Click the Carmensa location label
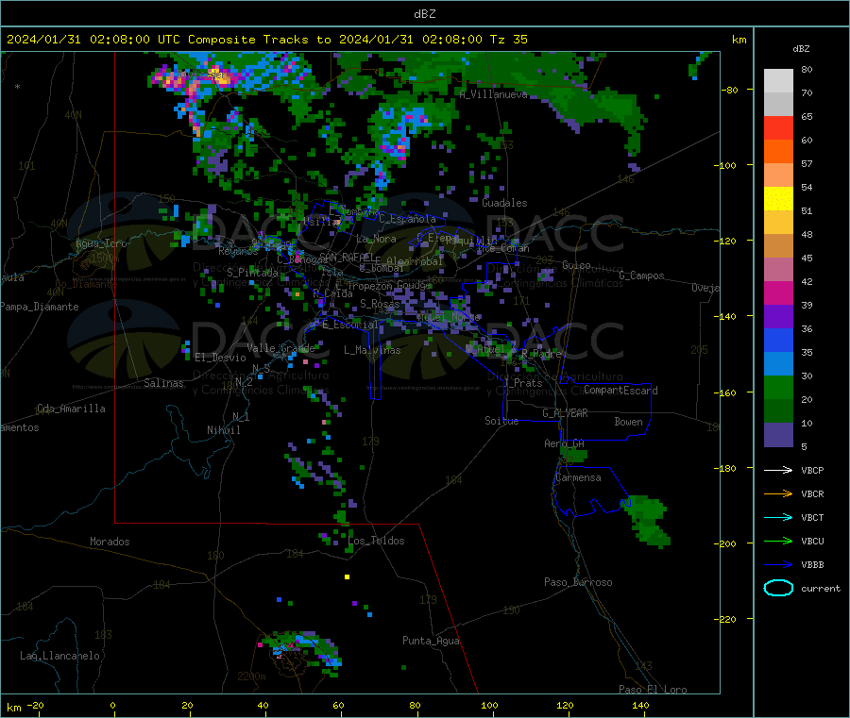Screen dimensions: 850x718 tap(578, 477)
